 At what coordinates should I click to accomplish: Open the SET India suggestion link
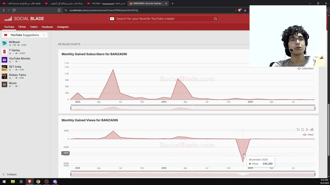pyautogui.click(x=15, y=67)
